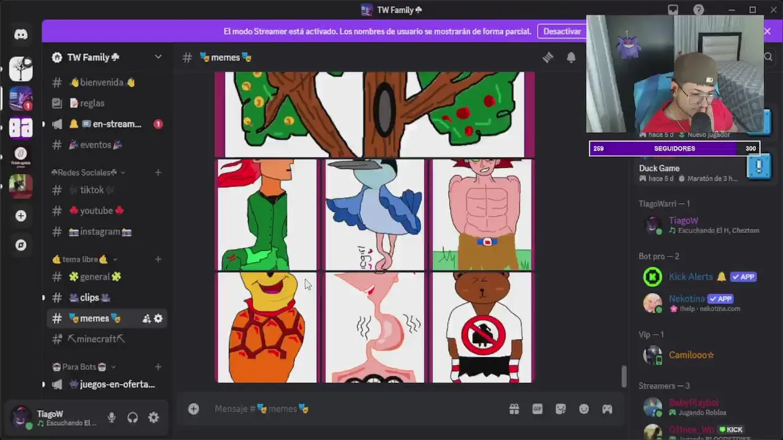Viewport: 783px width, 440px height.
Task: View the green dress character thumbnail
Action: click(267, 215)
